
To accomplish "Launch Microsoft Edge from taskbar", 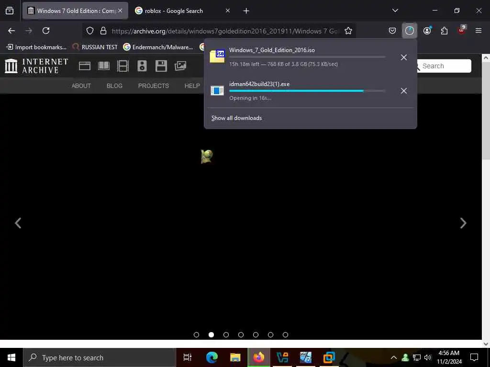I will pos(212,357).
